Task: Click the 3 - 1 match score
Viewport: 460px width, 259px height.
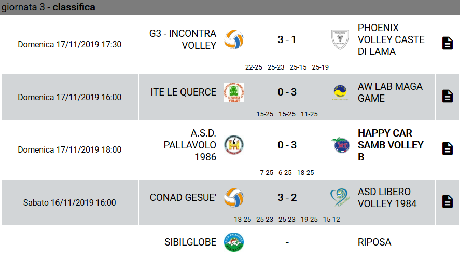Action: [x=287, y=39]
